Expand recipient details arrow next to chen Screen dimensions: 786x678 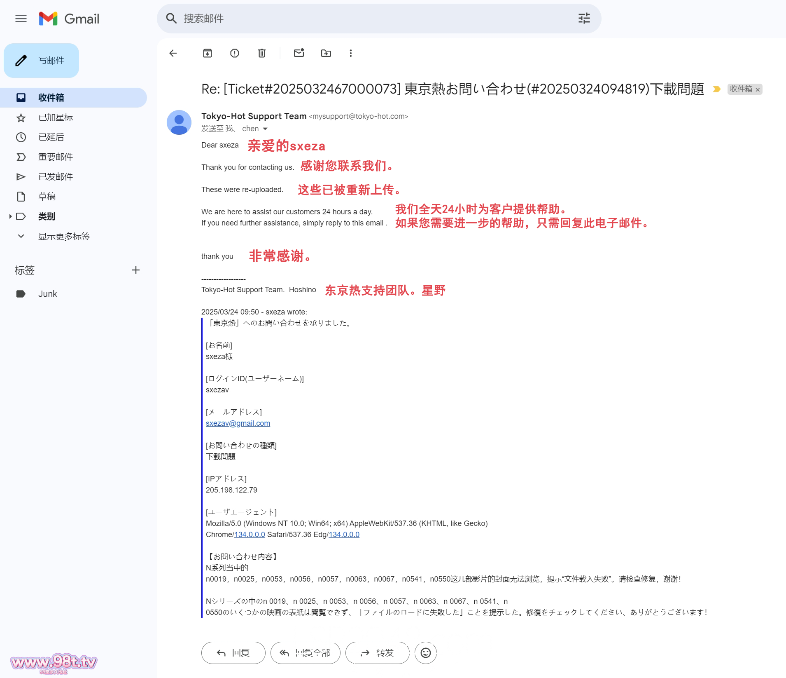(x=265, y=129)
